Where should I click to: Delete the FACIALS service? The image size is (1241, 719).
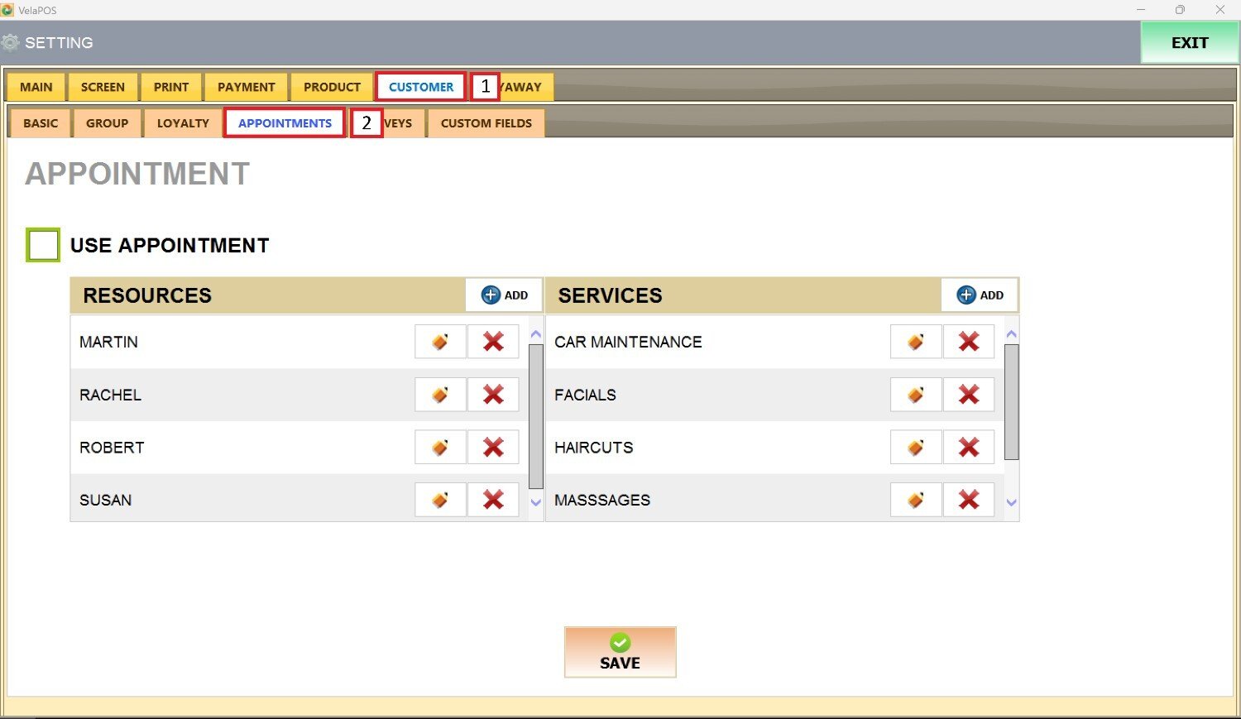pos(969,395)
